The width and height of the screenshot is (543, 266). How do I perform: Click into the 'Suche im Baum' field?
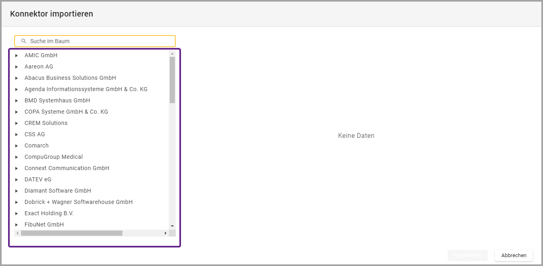coord(97,41)
